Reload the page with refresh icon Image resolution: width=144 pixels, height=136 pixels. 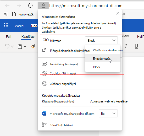coord(30,6)
